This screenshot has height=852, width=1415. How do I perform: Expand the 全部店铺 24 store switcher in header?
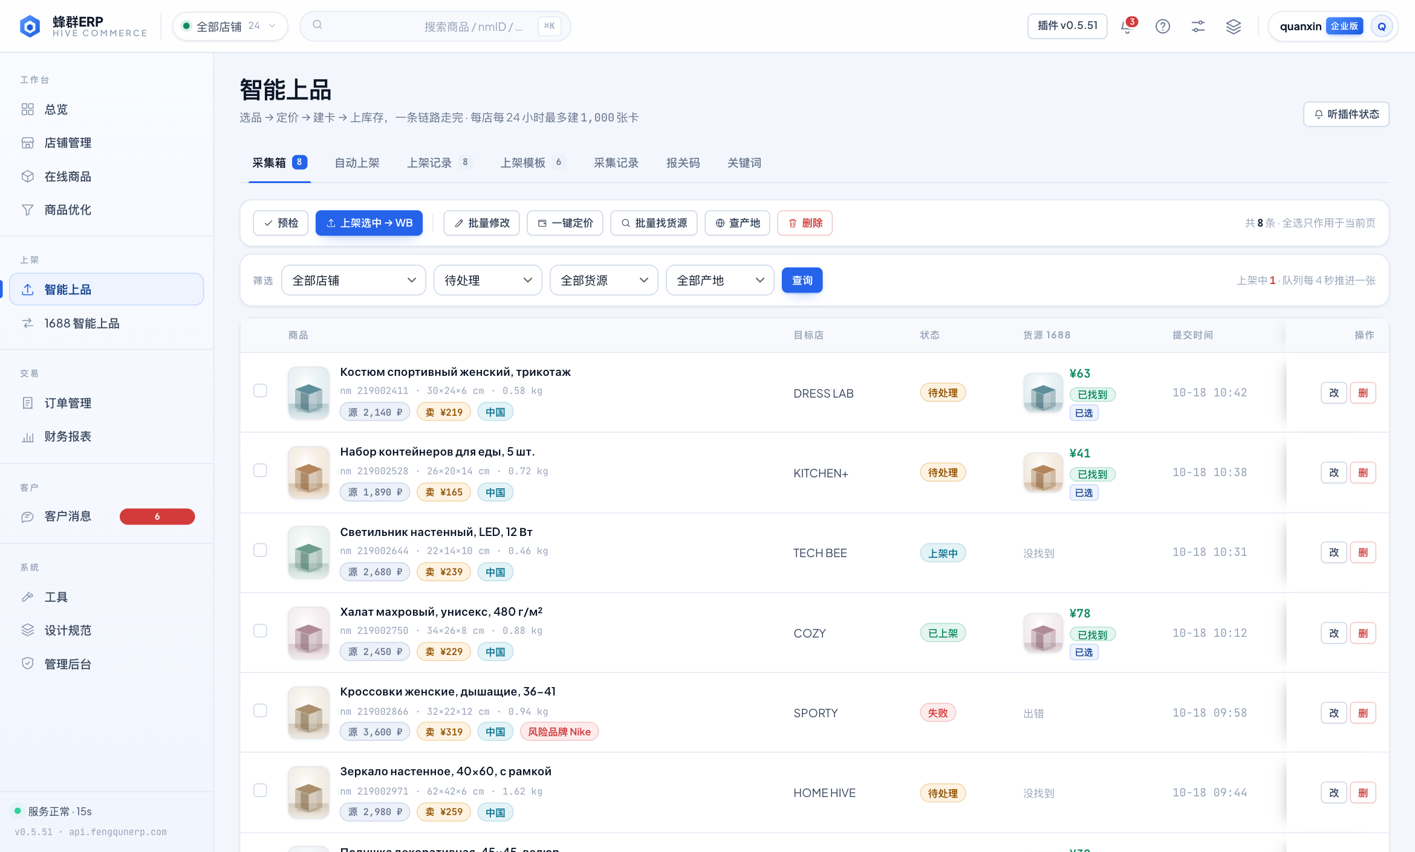pos(230,26)
